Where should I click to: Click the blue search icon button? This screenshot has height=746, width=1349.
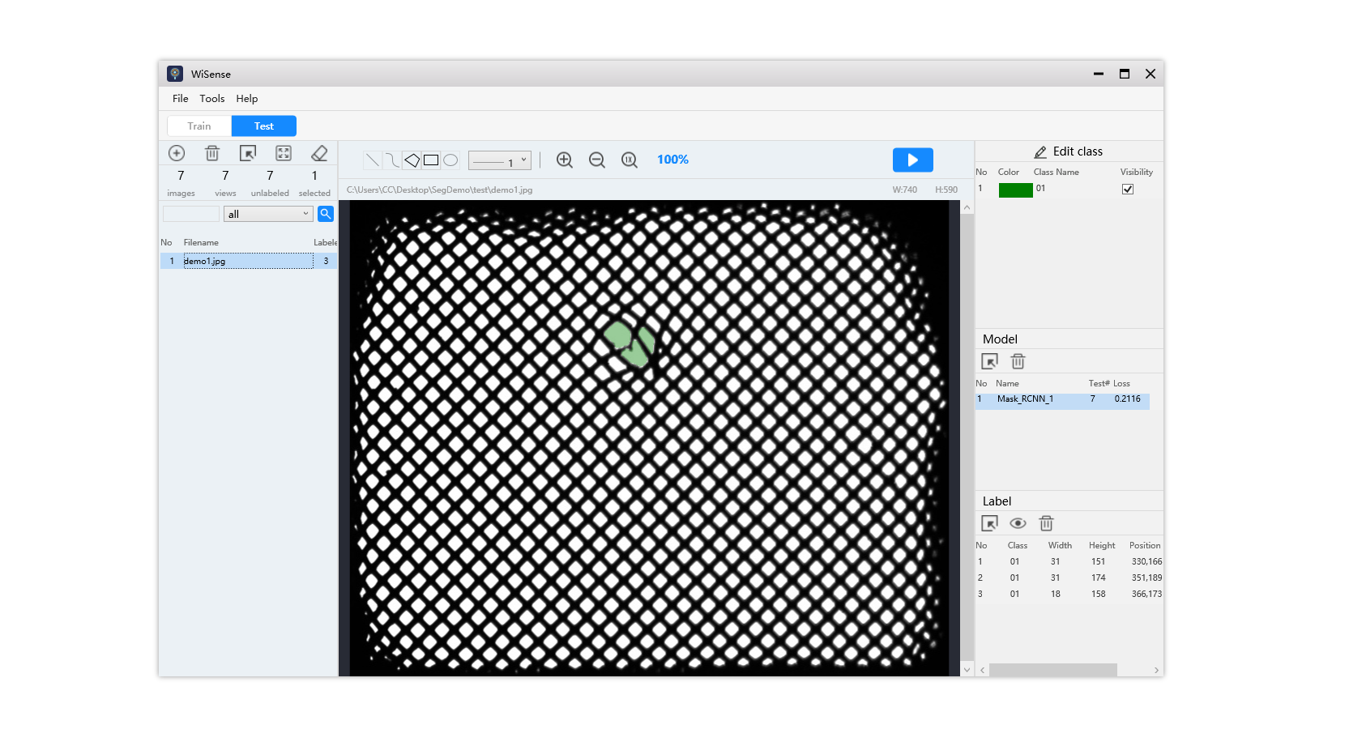point(326,214)
